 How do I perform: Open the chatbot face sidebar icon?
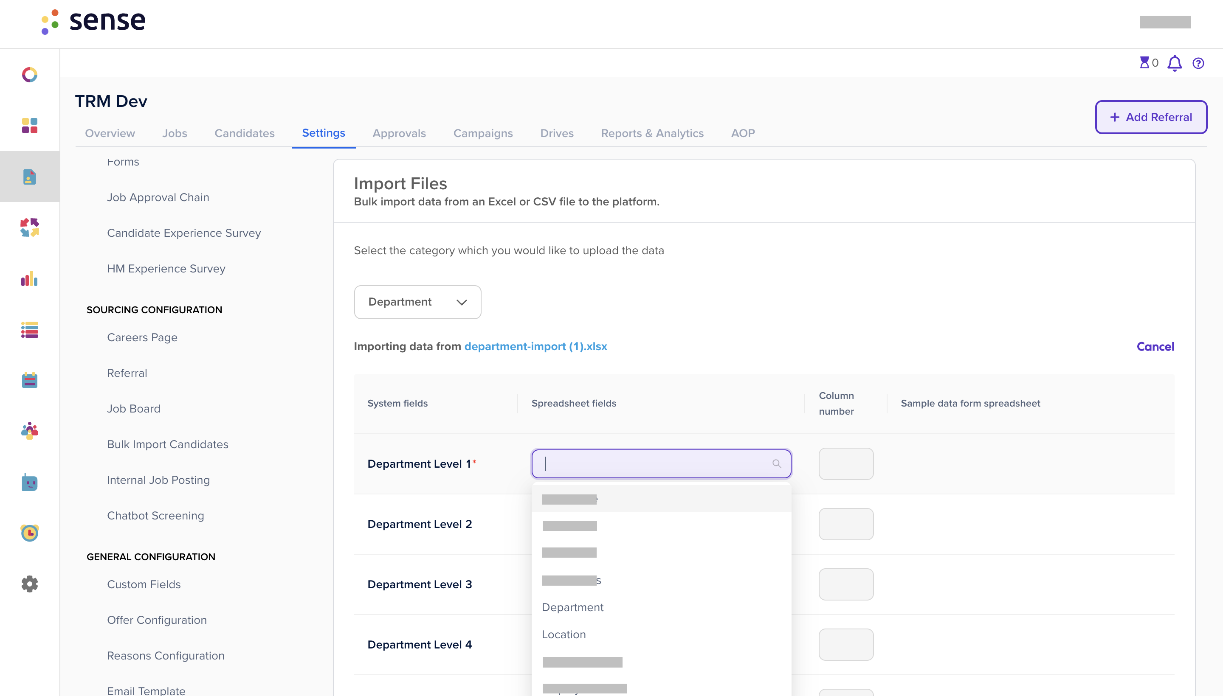coord(30,483)
